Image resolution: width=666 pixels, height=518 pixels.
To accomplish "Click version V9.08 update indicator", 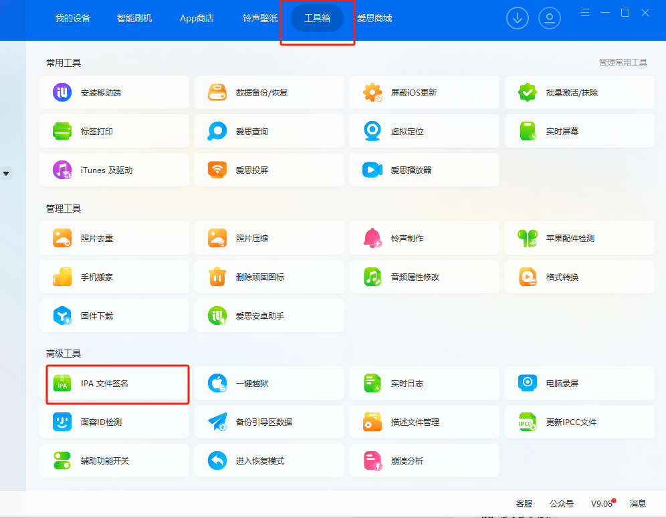I will 603,503.
